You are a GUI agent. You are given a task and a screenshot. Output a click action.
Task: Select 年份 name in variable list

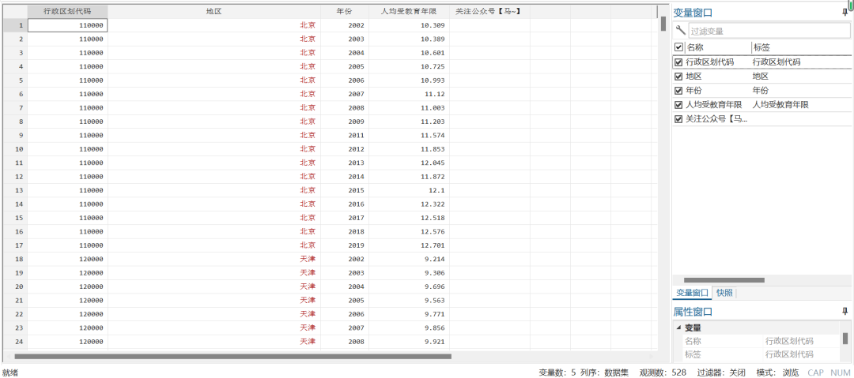coord(694,90)
